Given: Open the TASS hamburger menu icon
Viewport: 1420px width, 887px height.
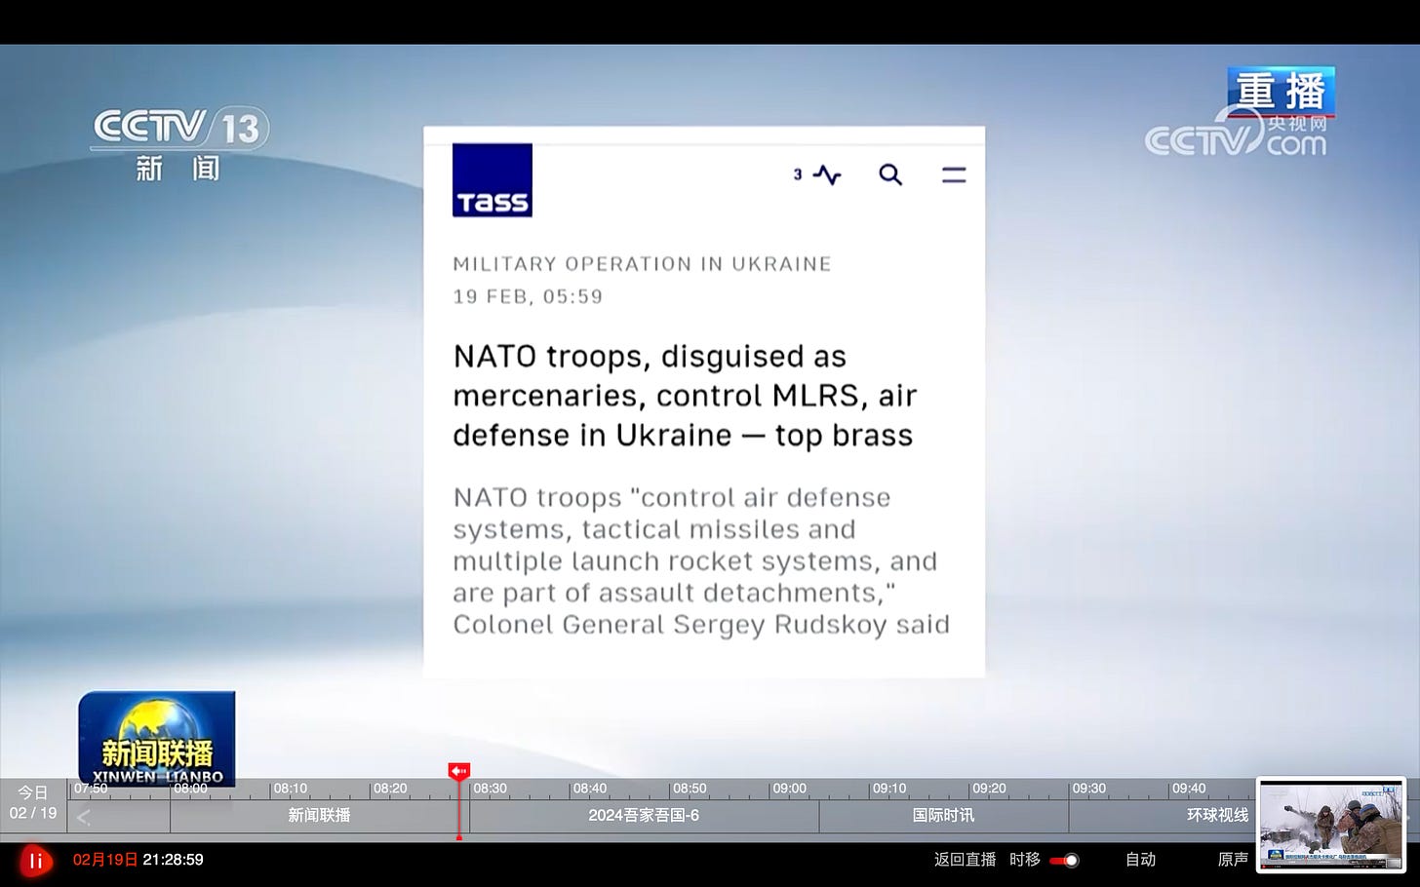Looking at the screenshot, I should [x=954, y=174].
